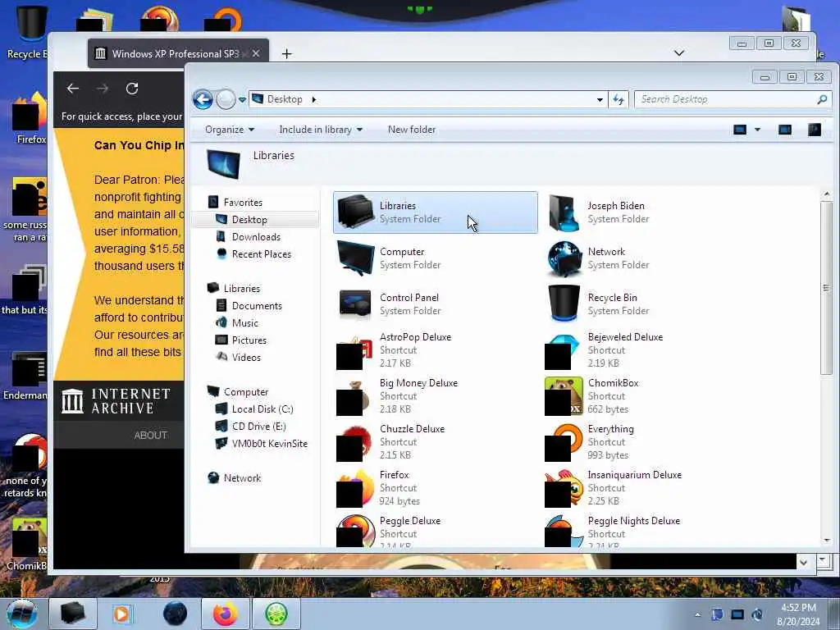
Task: Click the refresh button beside address bar
Action: tap(619, 99)
